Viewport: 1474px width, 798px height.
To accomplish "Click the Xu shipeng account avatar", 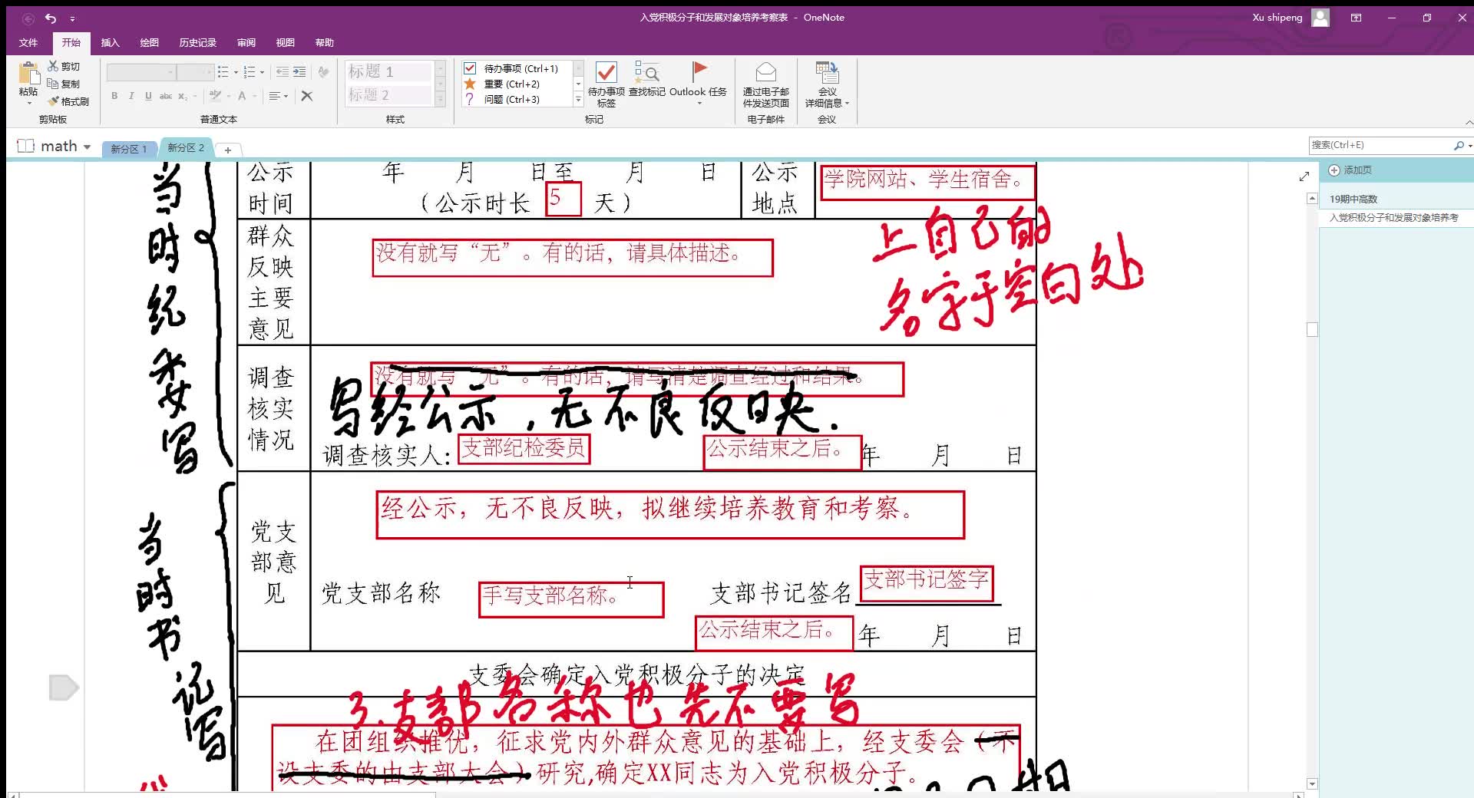I will pyautogui.click(x=1320, y=18).
